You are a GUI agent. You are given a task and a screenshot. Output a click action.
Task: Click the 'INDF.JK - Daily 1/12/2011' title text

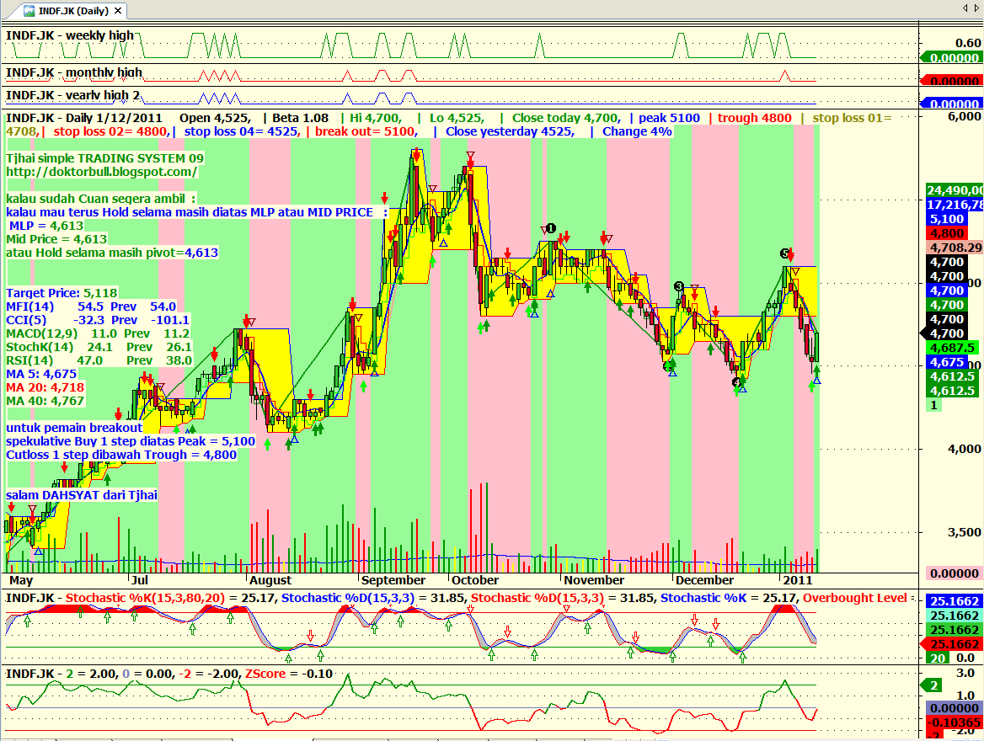(x=84, y=118)
